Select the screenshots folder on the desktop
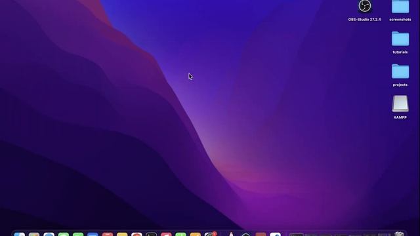 tap(400, 7)
